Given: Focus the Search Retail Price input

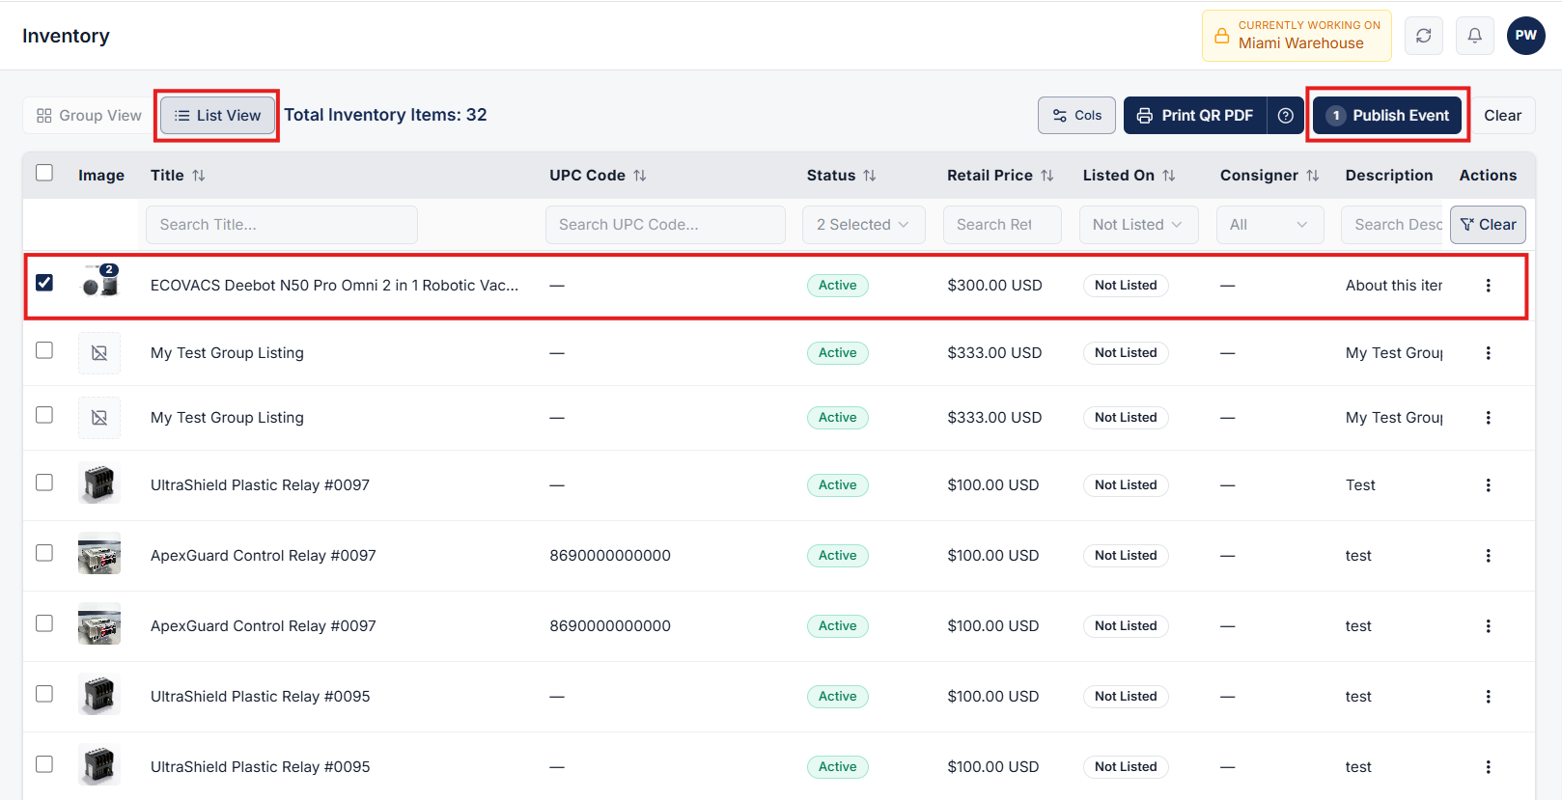Looking at the screenshot, I should 1002,225.
